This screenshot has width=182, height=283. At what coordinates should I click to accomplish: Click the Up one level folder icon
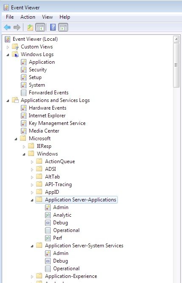pos(30,28)
